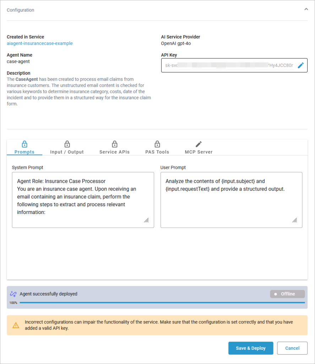Click the lock icon above Service APIs
Image resolution: width=315 pixels, height=364 pixels.
pos(114,144)
